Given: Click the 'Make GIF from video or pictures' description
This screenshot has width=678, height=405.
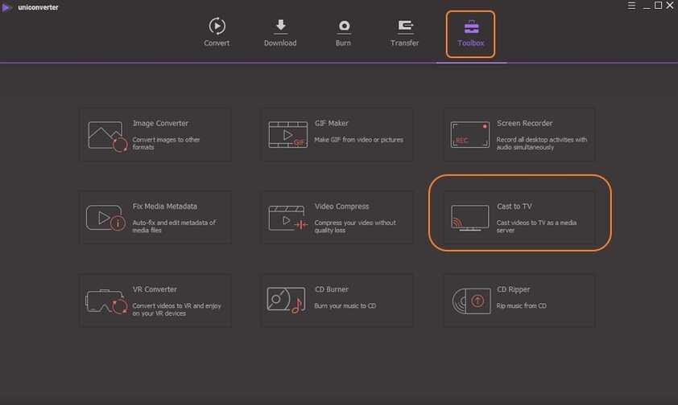Looking at the screenshot, I should [359, 140].
